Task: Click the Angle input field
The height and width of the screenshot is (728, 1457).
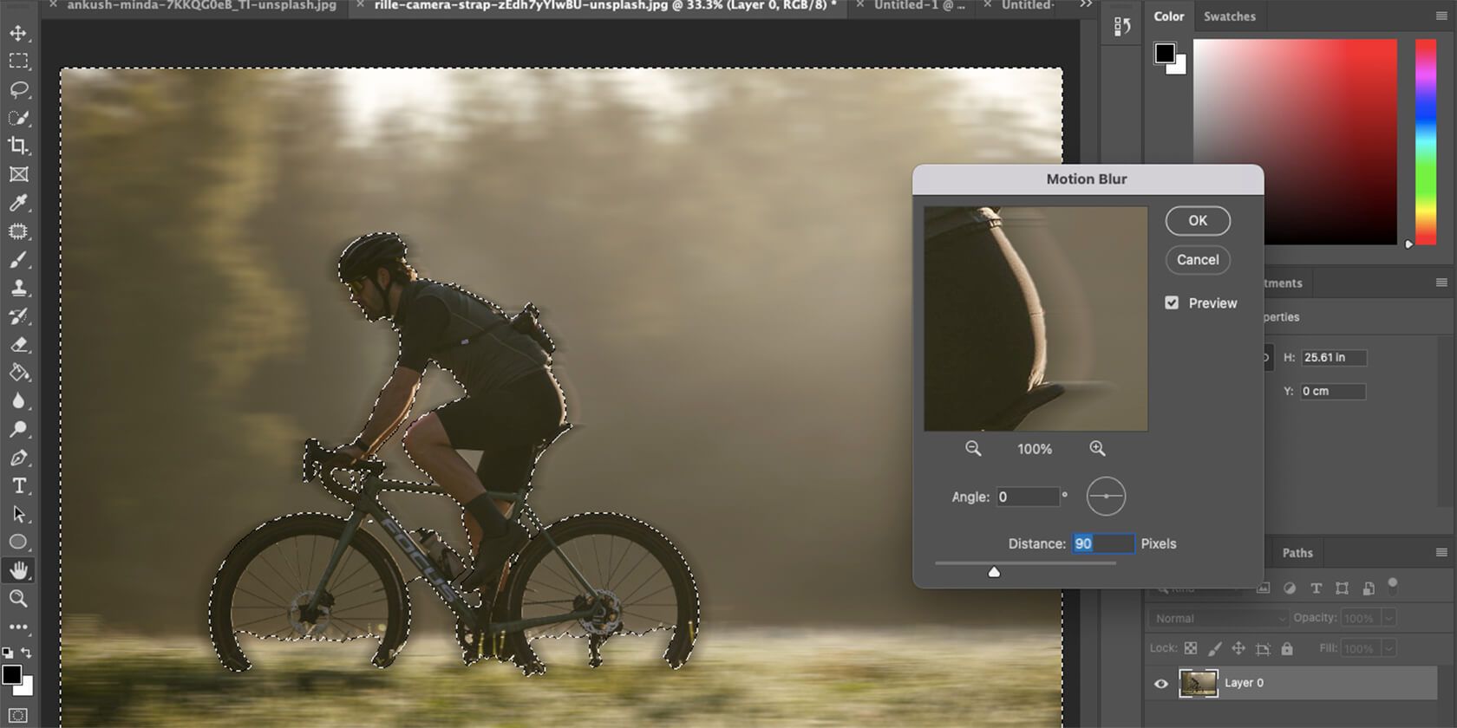Action: click(1028, 497)
